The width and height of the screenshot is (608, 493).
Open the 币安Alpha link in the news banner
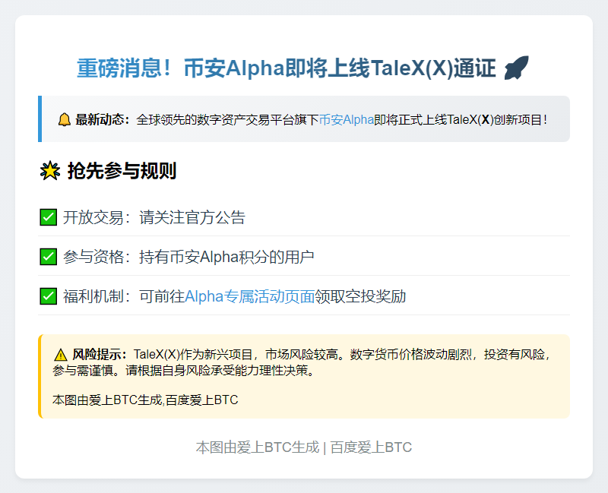347,120
